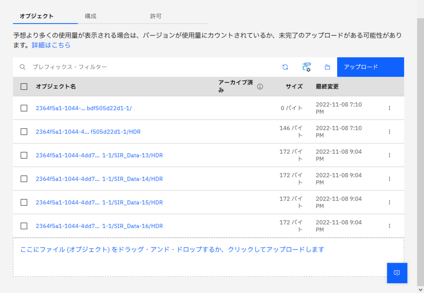This screenshot has width=424, height=293.
Task: Open the Aspera transfer settings icon
Action: 306,67
